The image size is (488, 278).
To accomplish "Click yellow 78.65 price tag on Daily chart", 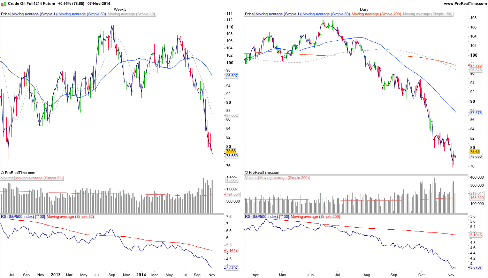I will point(475,152).
